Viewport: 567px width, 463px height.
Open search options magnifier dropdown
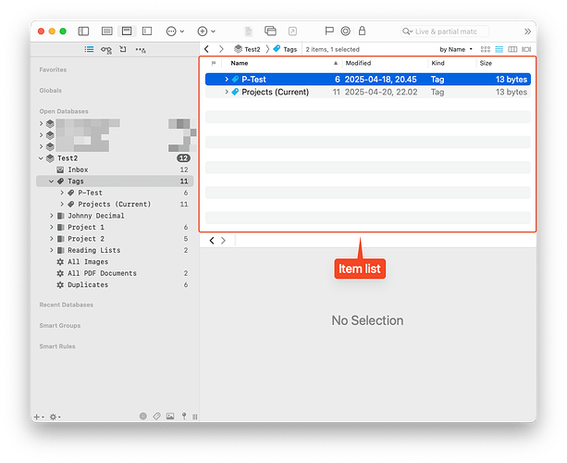(x=408, y=31)
